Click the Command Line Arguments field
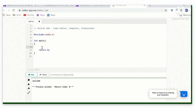 pyautogui.click(x=108, y=75)
